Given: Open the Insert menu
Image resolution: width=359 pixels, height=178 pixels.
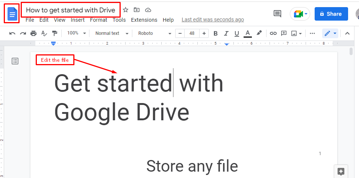Looking at the screenshot, I should (77, 20).
